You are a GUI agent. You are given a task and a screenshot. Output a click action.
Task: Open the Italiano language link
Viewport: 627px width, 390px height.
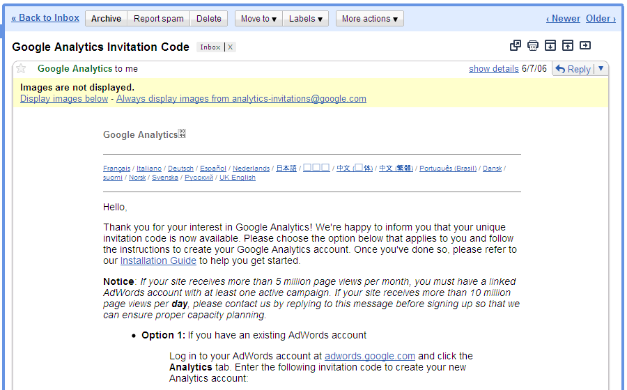[x=149, y=169]
